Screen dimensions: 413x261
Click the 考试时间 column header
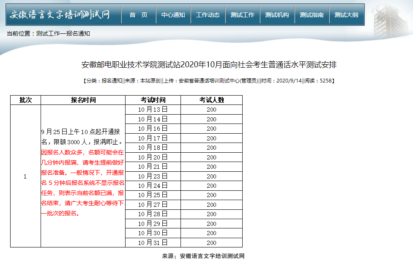click(153, 100)
